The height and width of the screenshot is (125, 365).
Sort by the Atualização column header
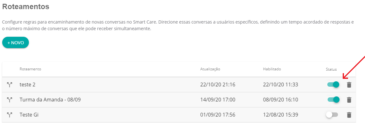(210, 69)
